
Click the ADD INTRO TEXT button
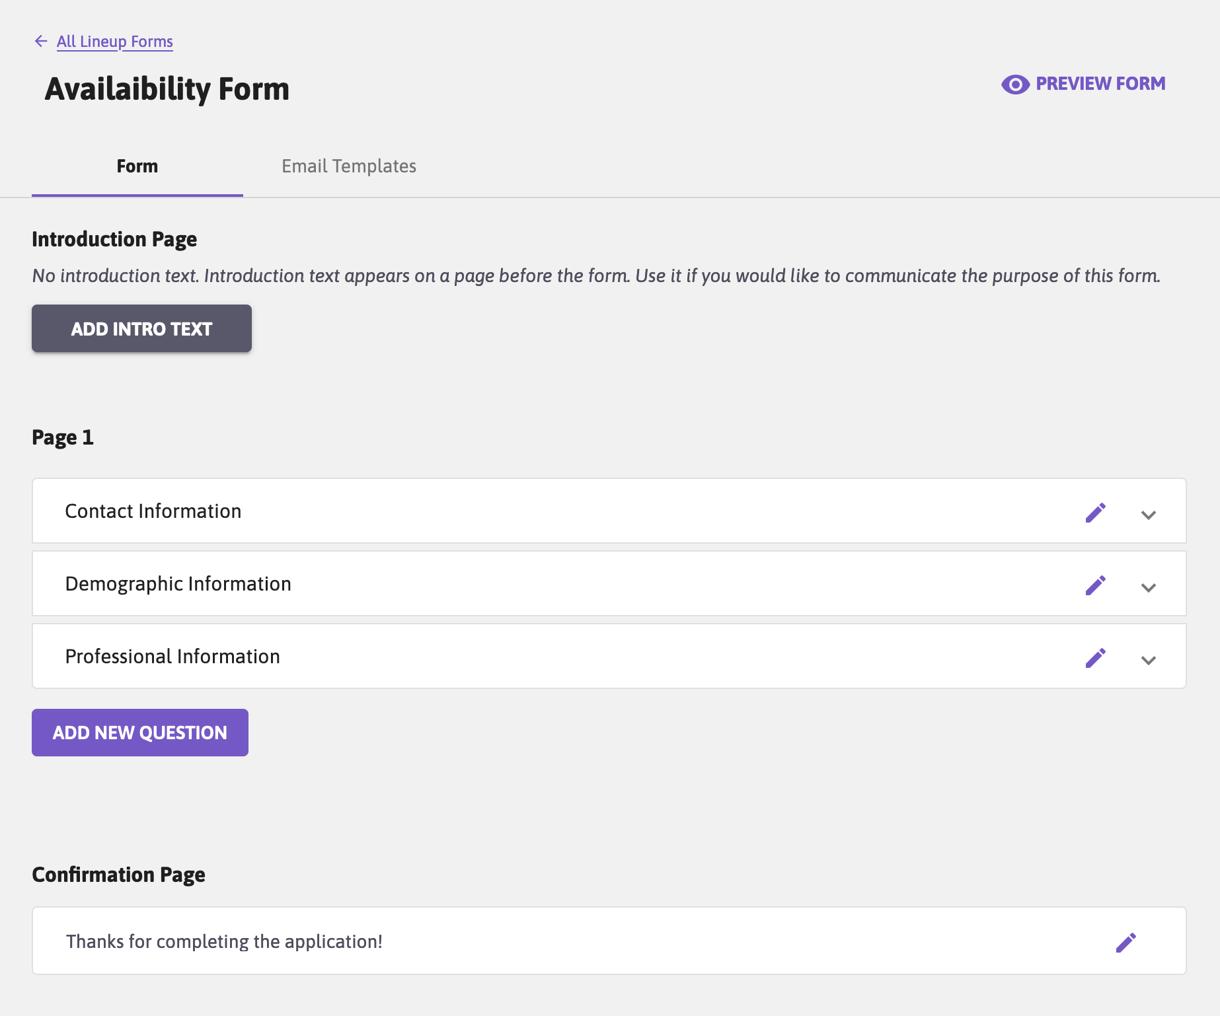(x=141, y=328)
